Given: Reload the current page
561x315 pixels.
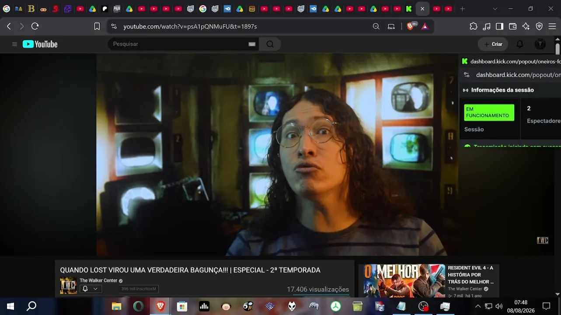Looking at the screenshot, I should 35,26.
